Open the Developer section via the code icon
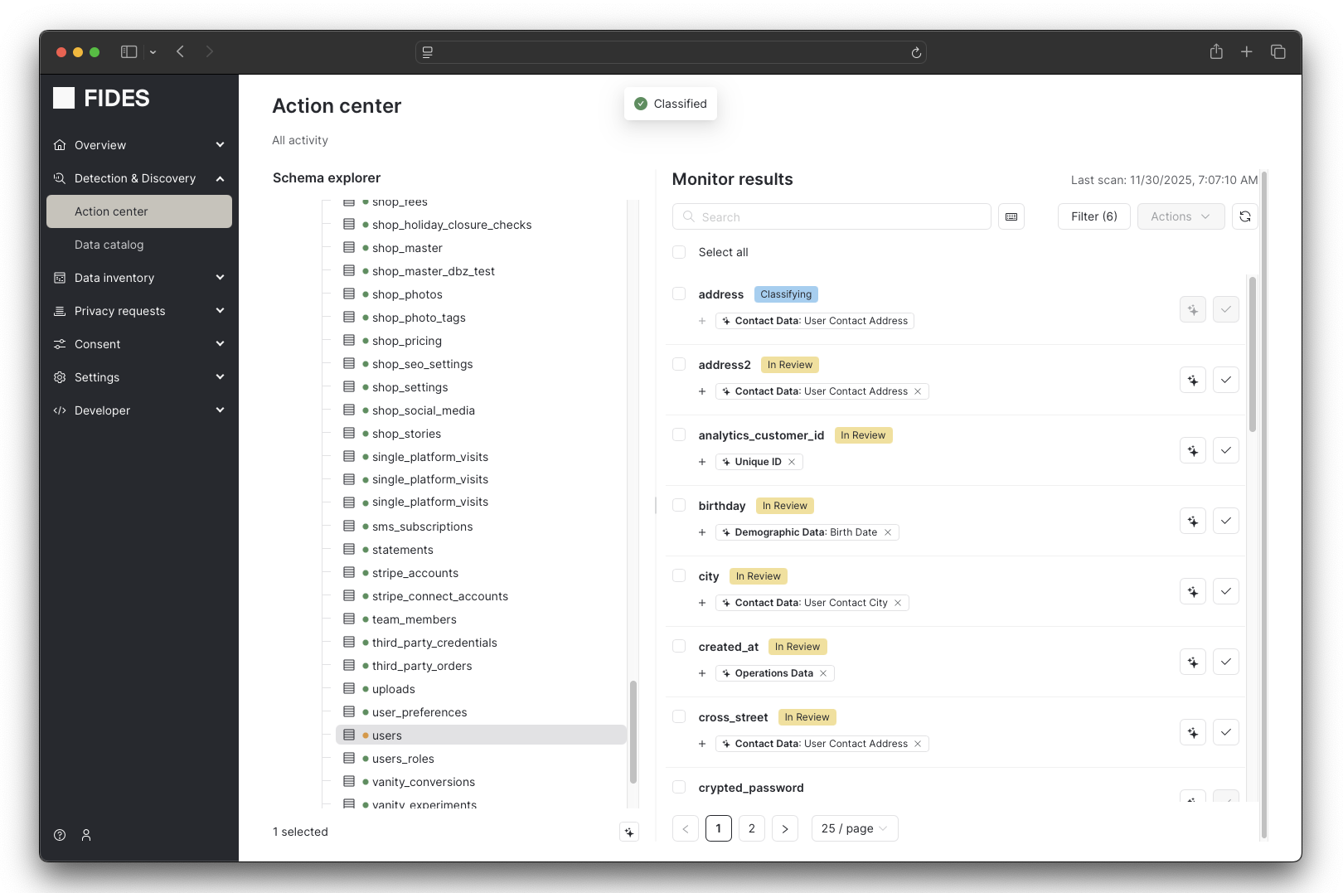Viewport: 1343px width, 893px height. pyautogui.click(x=60, y=410)
